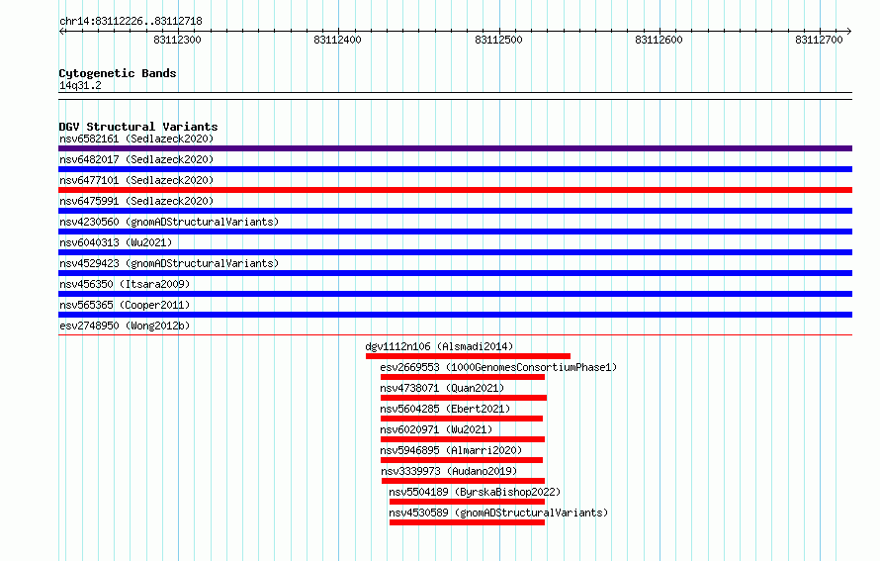Click the nsv5504189 (ByrskaBishop2022) label

click(475, 492)
